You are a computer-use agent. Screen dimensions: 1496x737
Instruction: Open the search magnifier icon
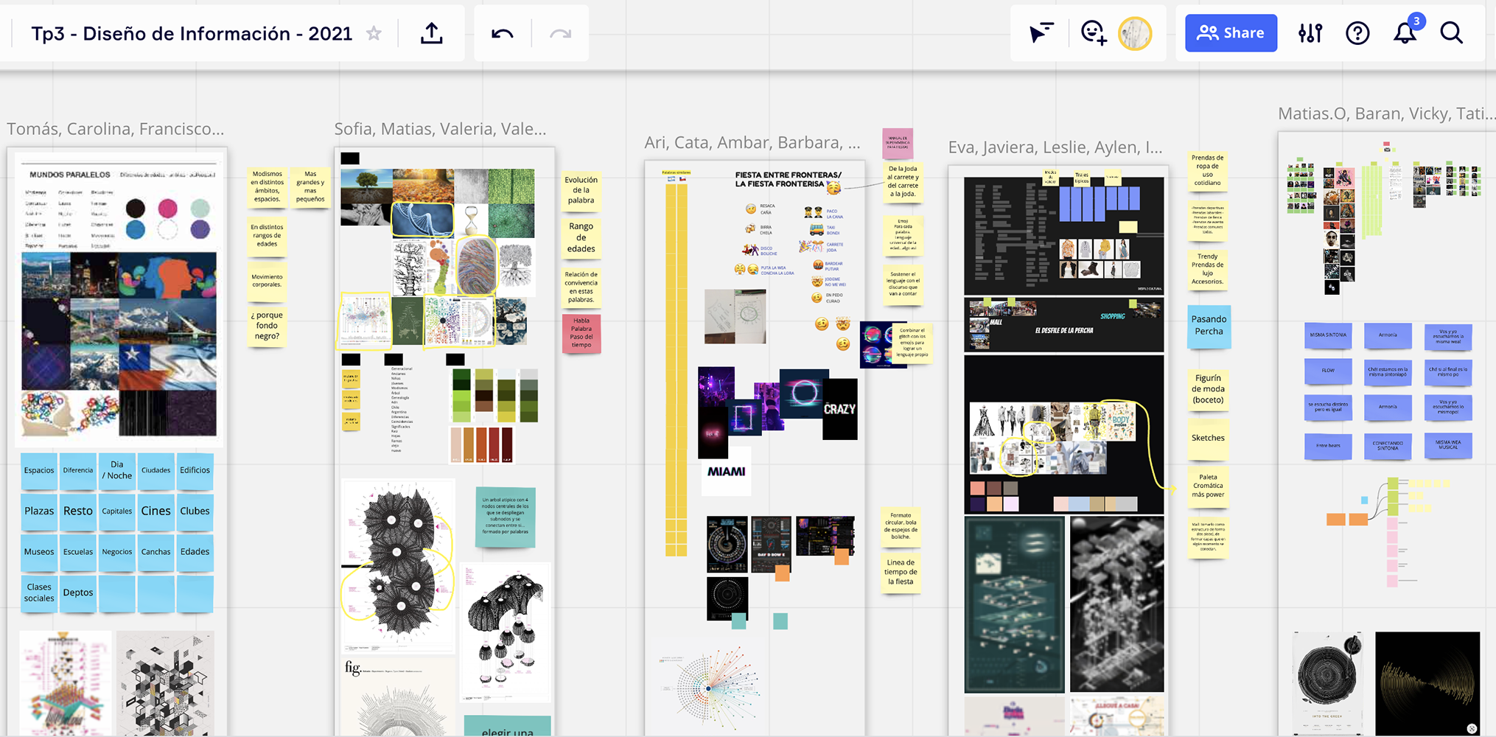(x=1452, y=33)
